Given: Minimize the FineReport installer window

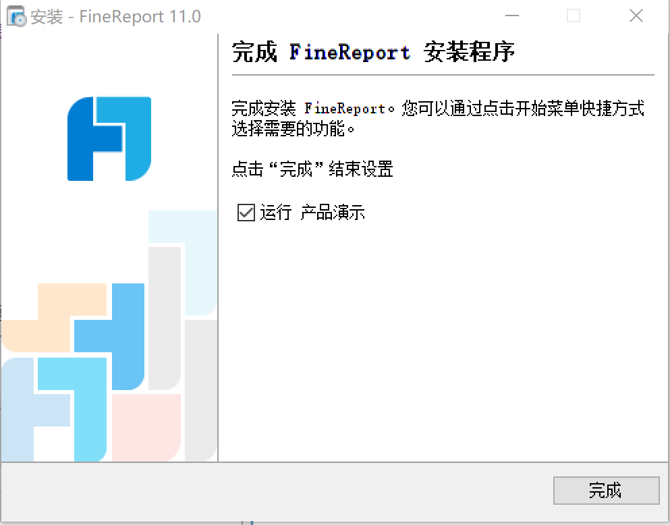Looking at the screenshot, I should (512, 16).
